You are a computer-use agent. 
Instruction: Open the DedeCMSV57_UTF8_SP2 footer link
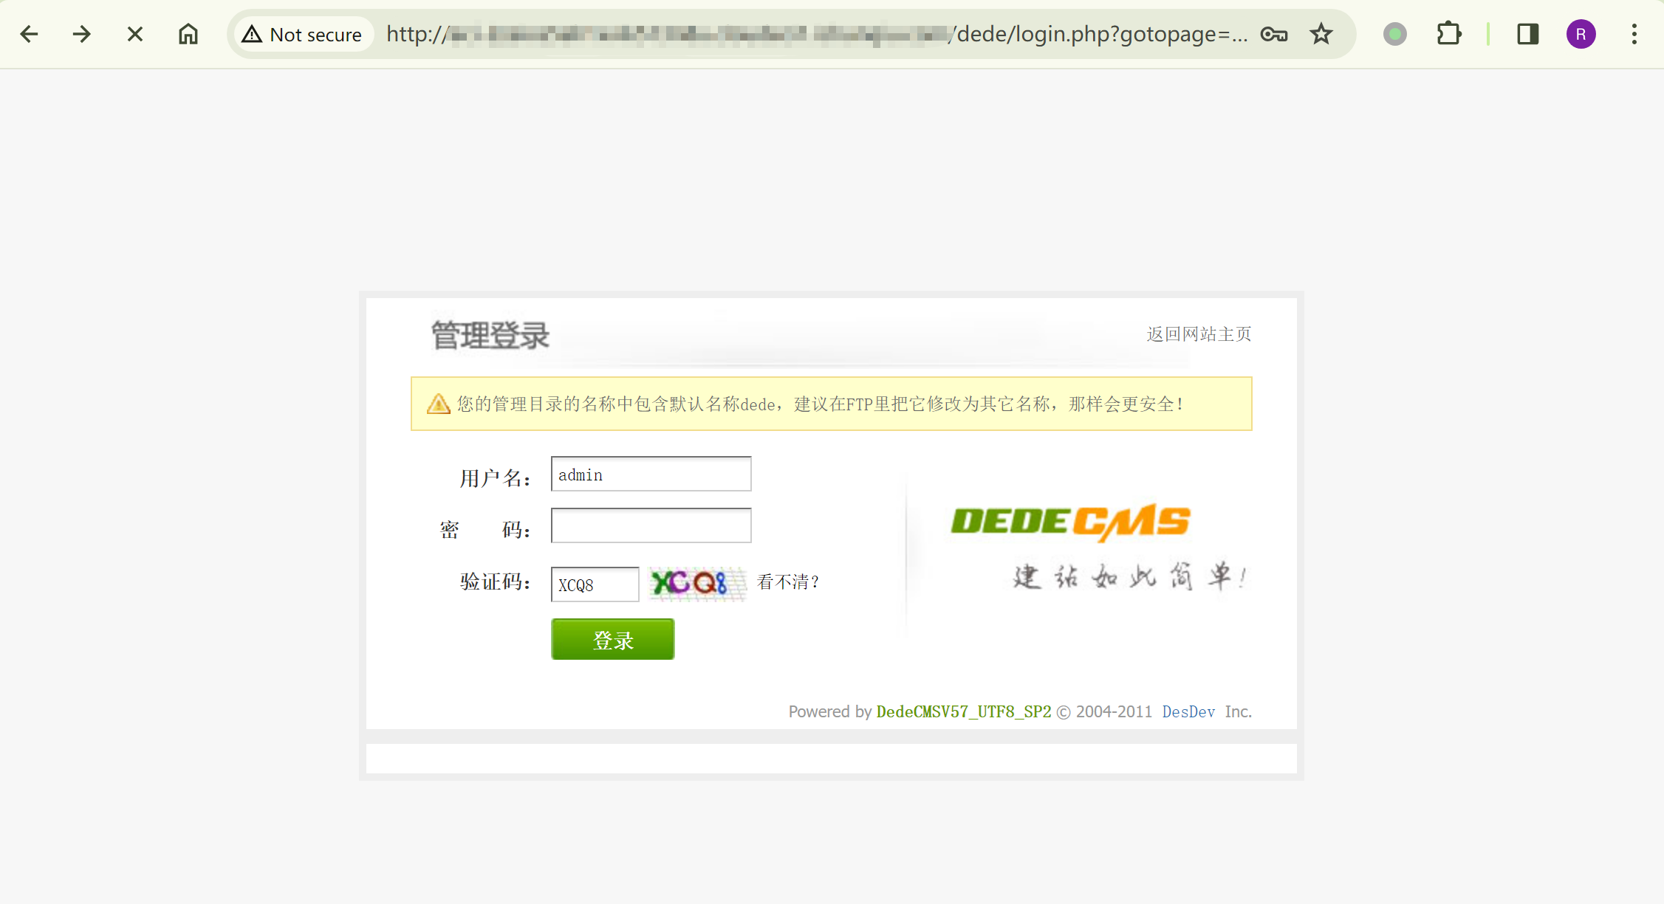(x=963, y=711)
